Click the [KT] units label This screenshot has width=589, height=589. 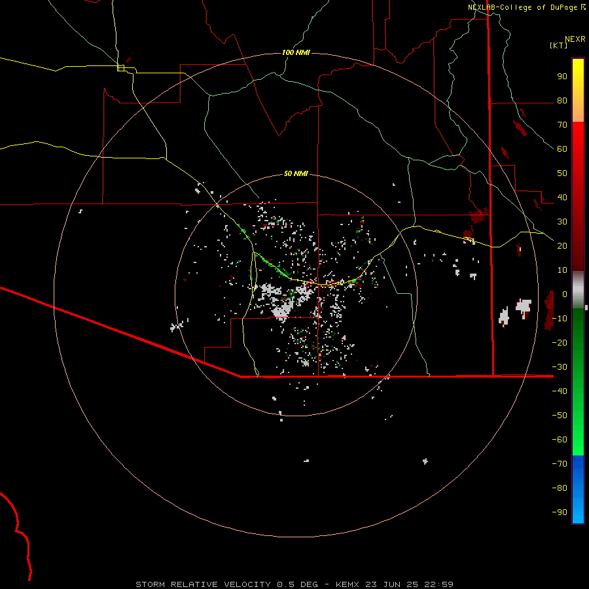pos(559,45)
